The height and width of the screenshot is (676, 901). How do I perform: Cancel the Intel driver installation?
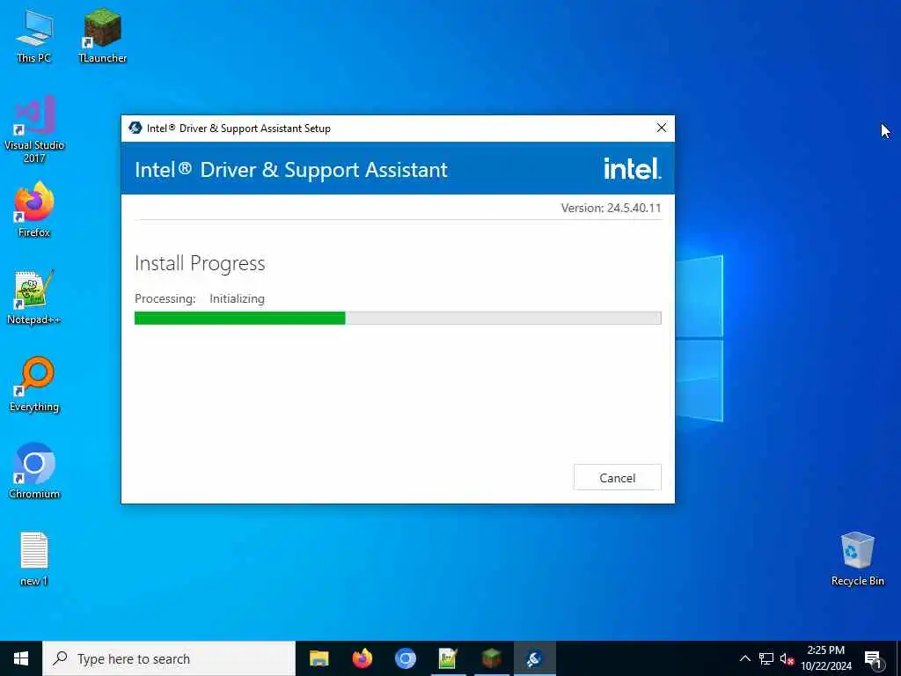617,478
